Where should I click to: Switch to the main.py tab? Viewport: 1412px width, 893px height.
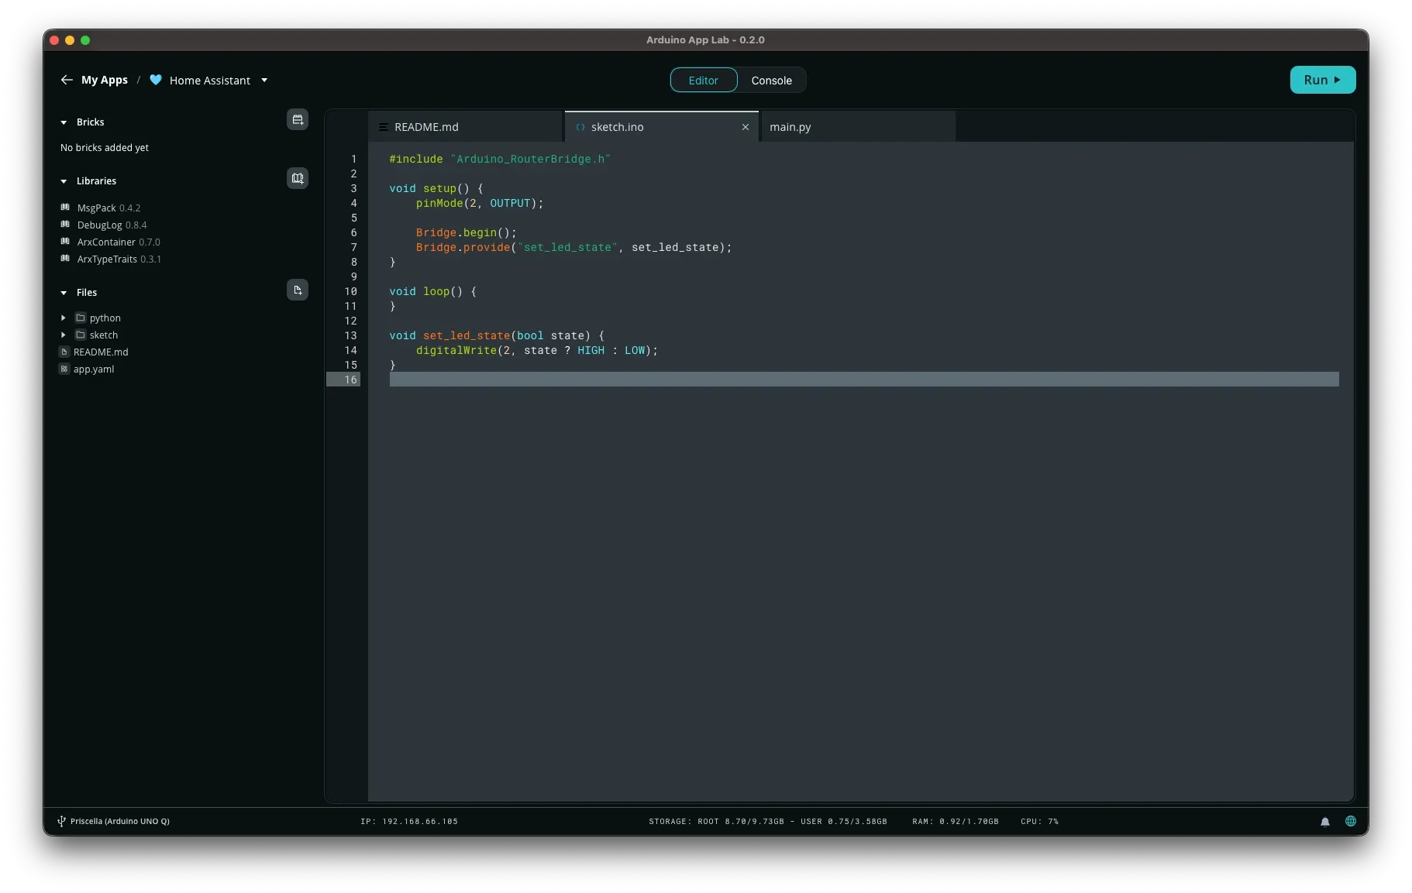coord(790,127)
